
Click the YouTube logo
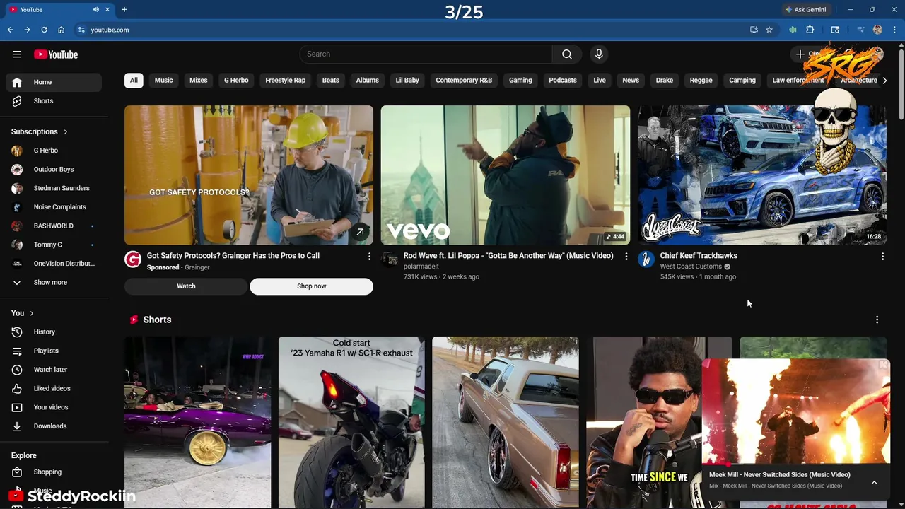(56, 54)
